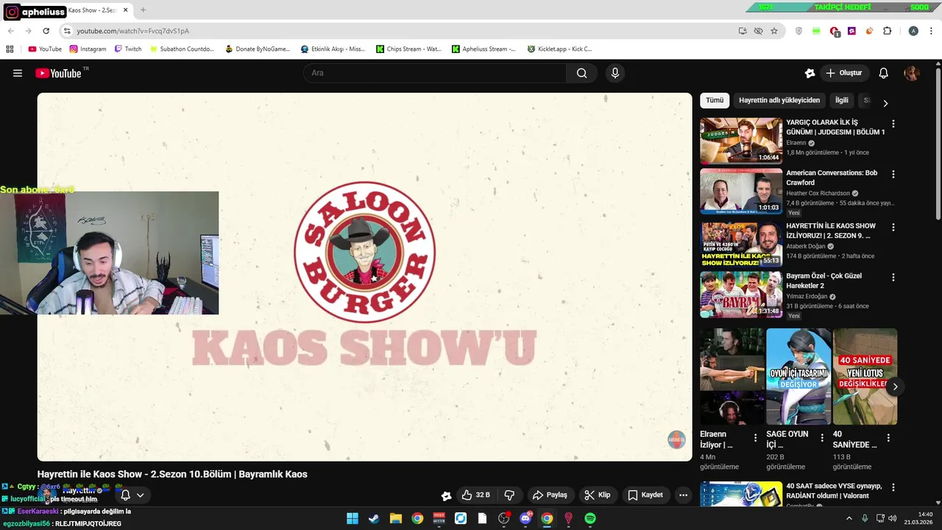
Task: Open options for YARGIÇ OLARAK İLK İŞ video
Action: [x=893, y=124]
